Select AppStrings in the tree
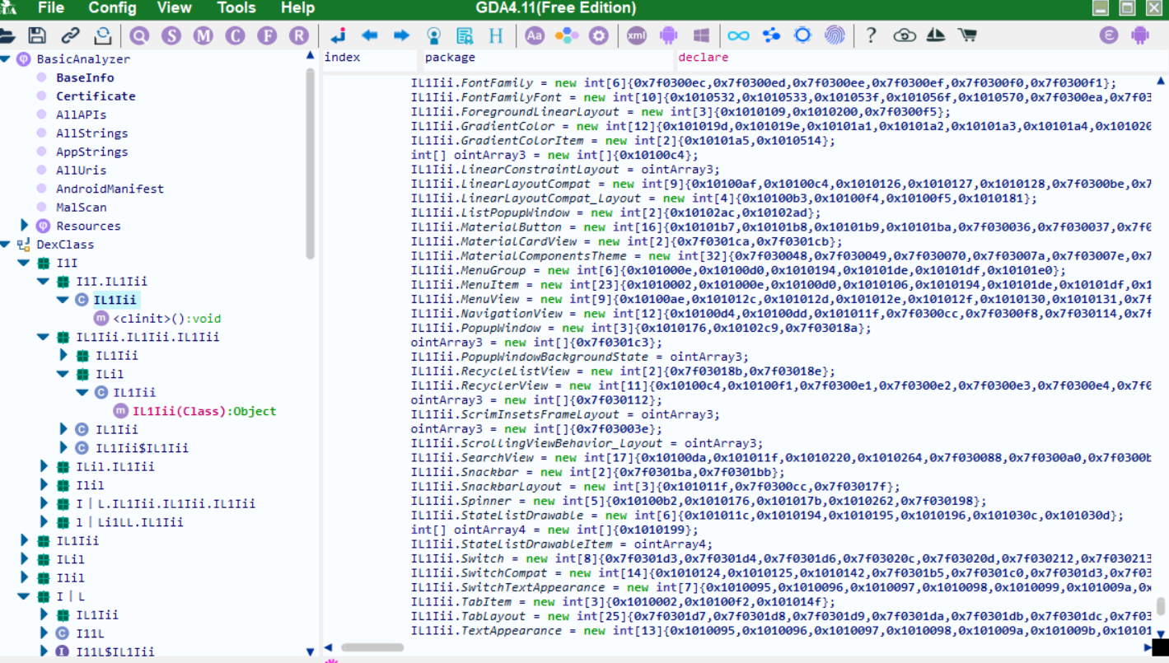 91,152
